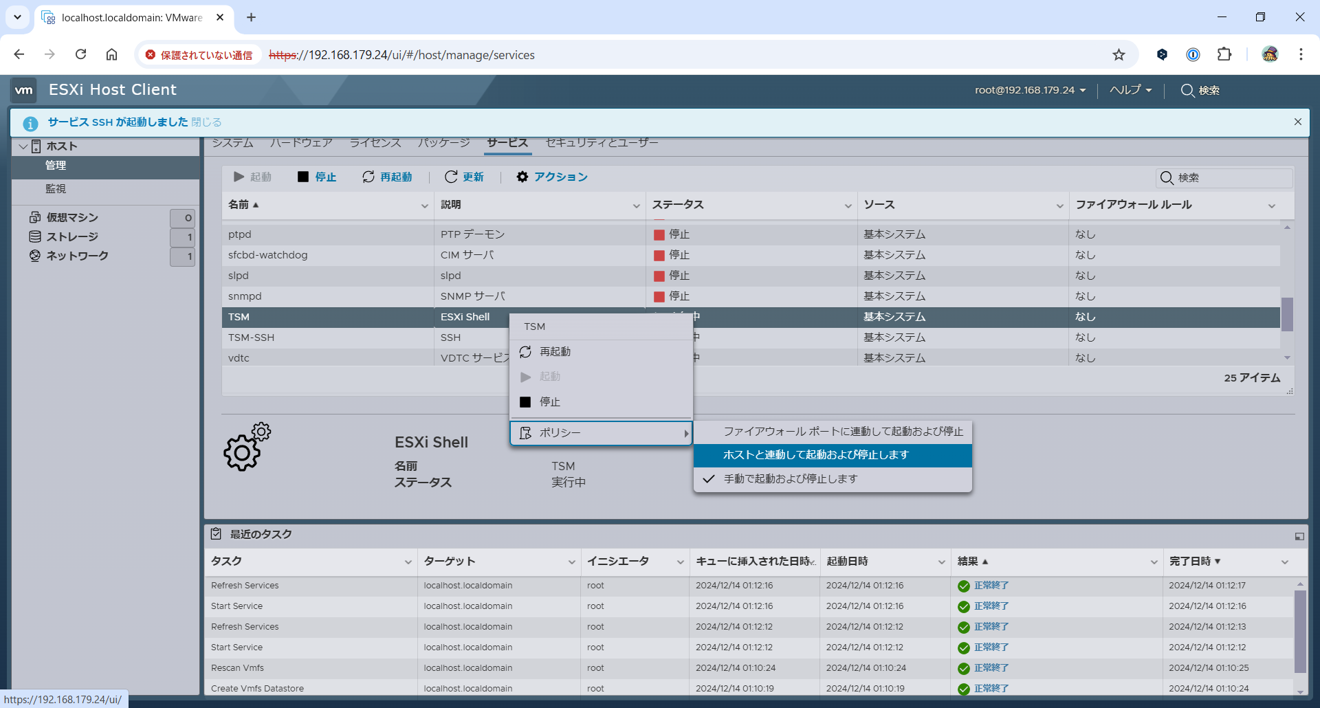Click the 更新 refresh toolbar button

coord(464,177)
